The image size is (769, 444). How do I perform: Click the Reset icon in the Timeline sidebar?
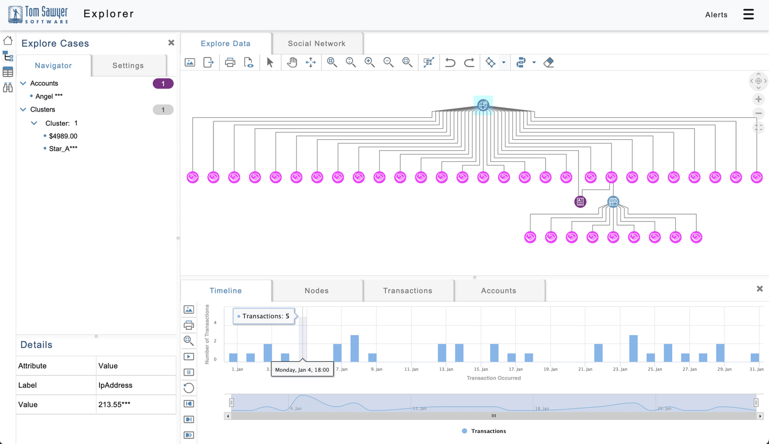tap(189, 388)
